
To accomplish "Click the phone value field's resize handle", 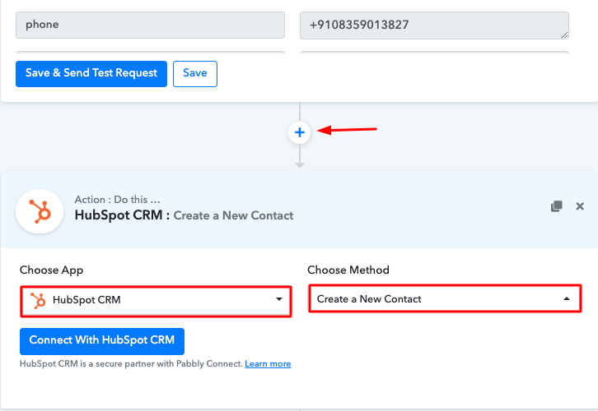I will 565,35.
